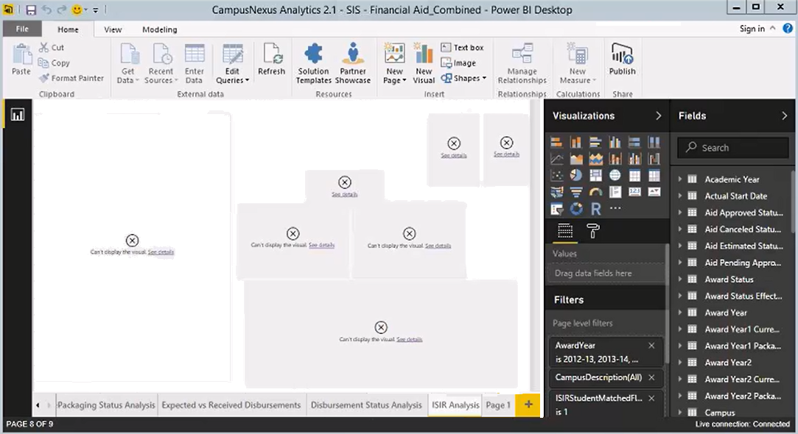This screenshot has width=798, height=434.
Task: Open the Shapes dropdown
Action: coord(463,78)
